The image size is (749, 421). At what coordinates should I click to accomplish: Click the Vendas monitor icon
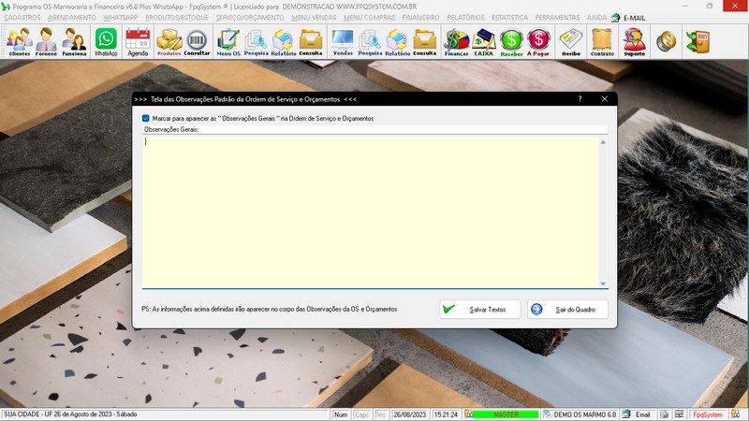[343, 41]
